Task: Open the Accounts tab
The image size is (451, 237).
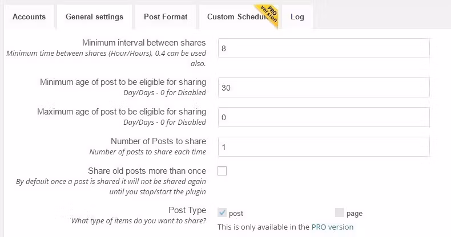Action: [x=29, y=17]
